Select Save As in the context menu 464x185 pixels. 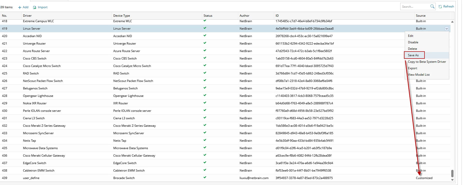[427, 55]
